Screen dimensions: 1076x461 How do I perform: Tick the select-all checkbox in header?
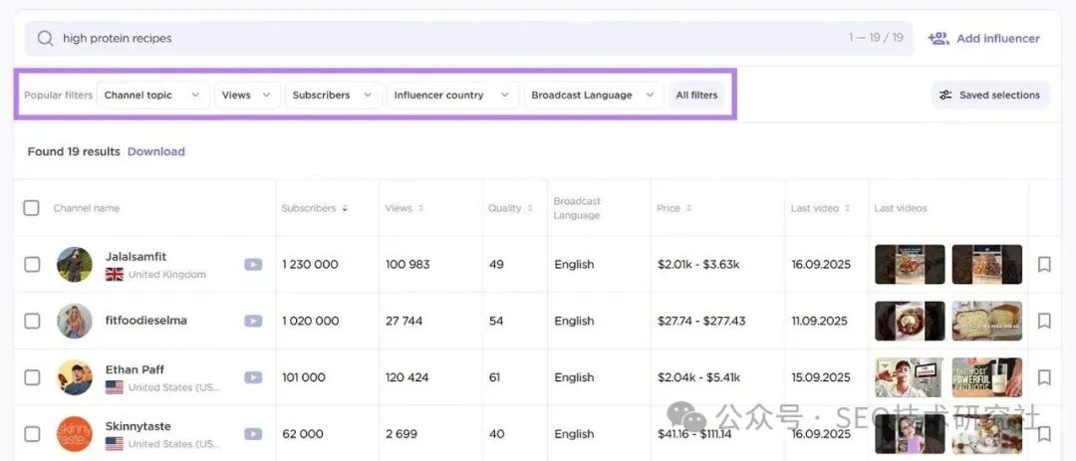click(32, 208)
